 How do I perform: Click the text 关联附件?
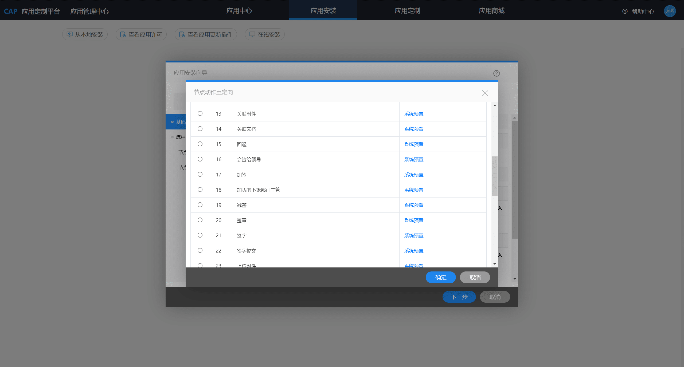tap(246, 114)
